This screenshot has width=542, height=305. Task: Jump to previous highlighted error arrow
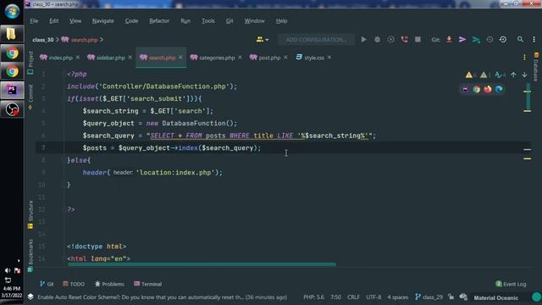coord(514,75)
